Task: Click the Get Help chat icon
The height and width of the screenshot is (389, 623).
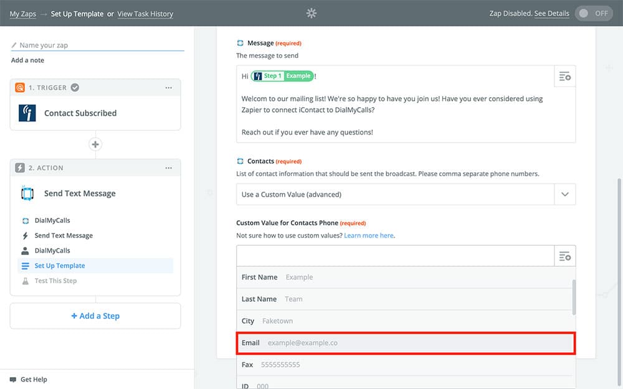Action: tap(13, 380)
